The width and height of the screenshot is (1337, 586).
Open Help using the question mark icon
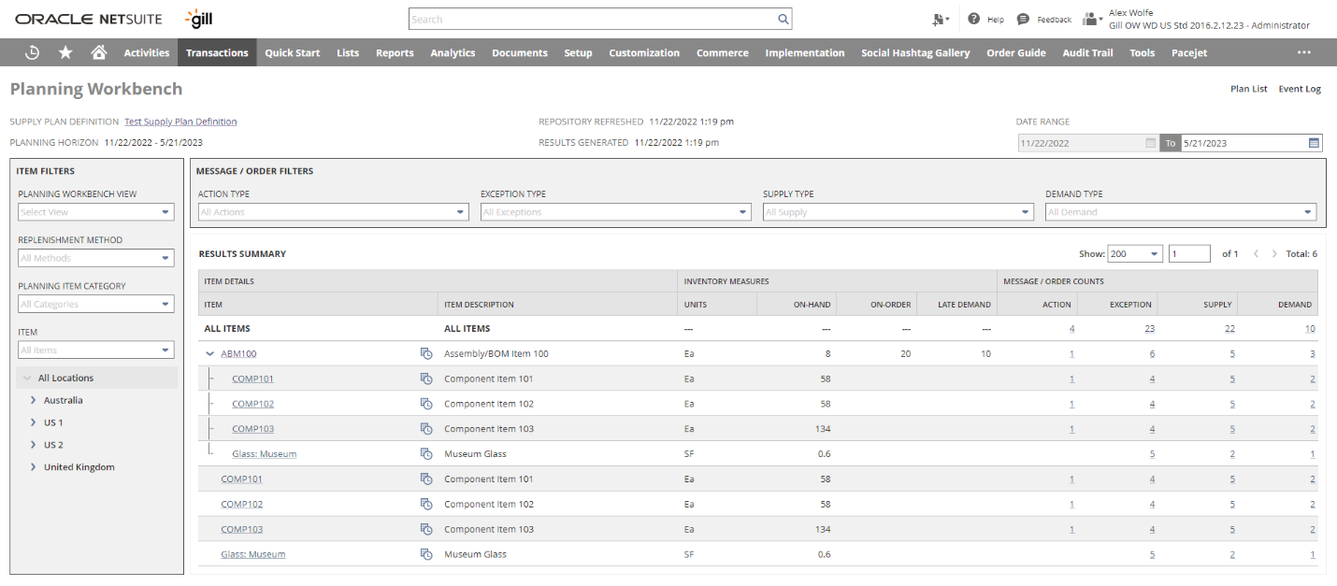click(974, 18)
